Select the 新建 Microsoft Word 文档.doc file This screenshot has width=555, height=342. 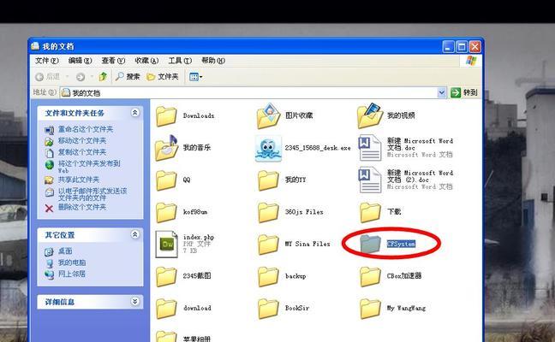pyautogui.click(x=370, y=148)
